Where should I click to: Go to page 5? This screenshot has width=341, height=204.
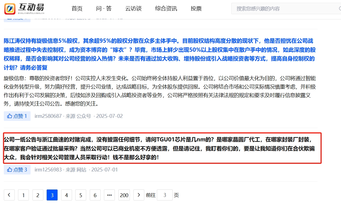tap(81, 195)
